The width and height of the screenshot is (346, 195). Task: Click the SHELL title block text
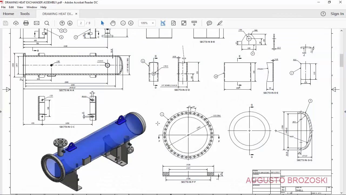[300, 190]
